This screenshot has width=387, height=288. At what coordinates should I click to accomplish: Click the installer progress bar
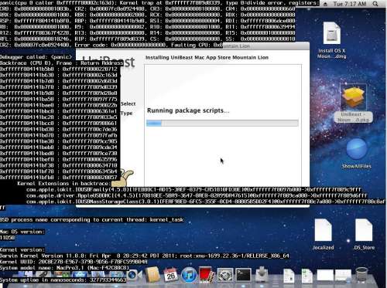(x=222, y=123)
